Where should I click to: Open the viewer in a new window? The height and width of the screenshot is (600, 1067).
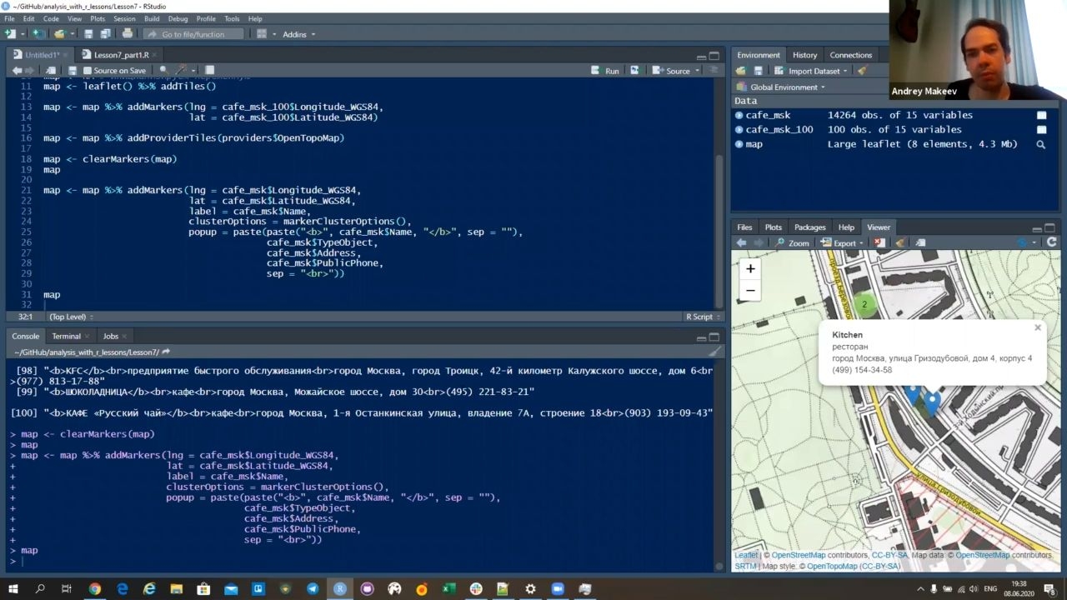pos(920,242)
